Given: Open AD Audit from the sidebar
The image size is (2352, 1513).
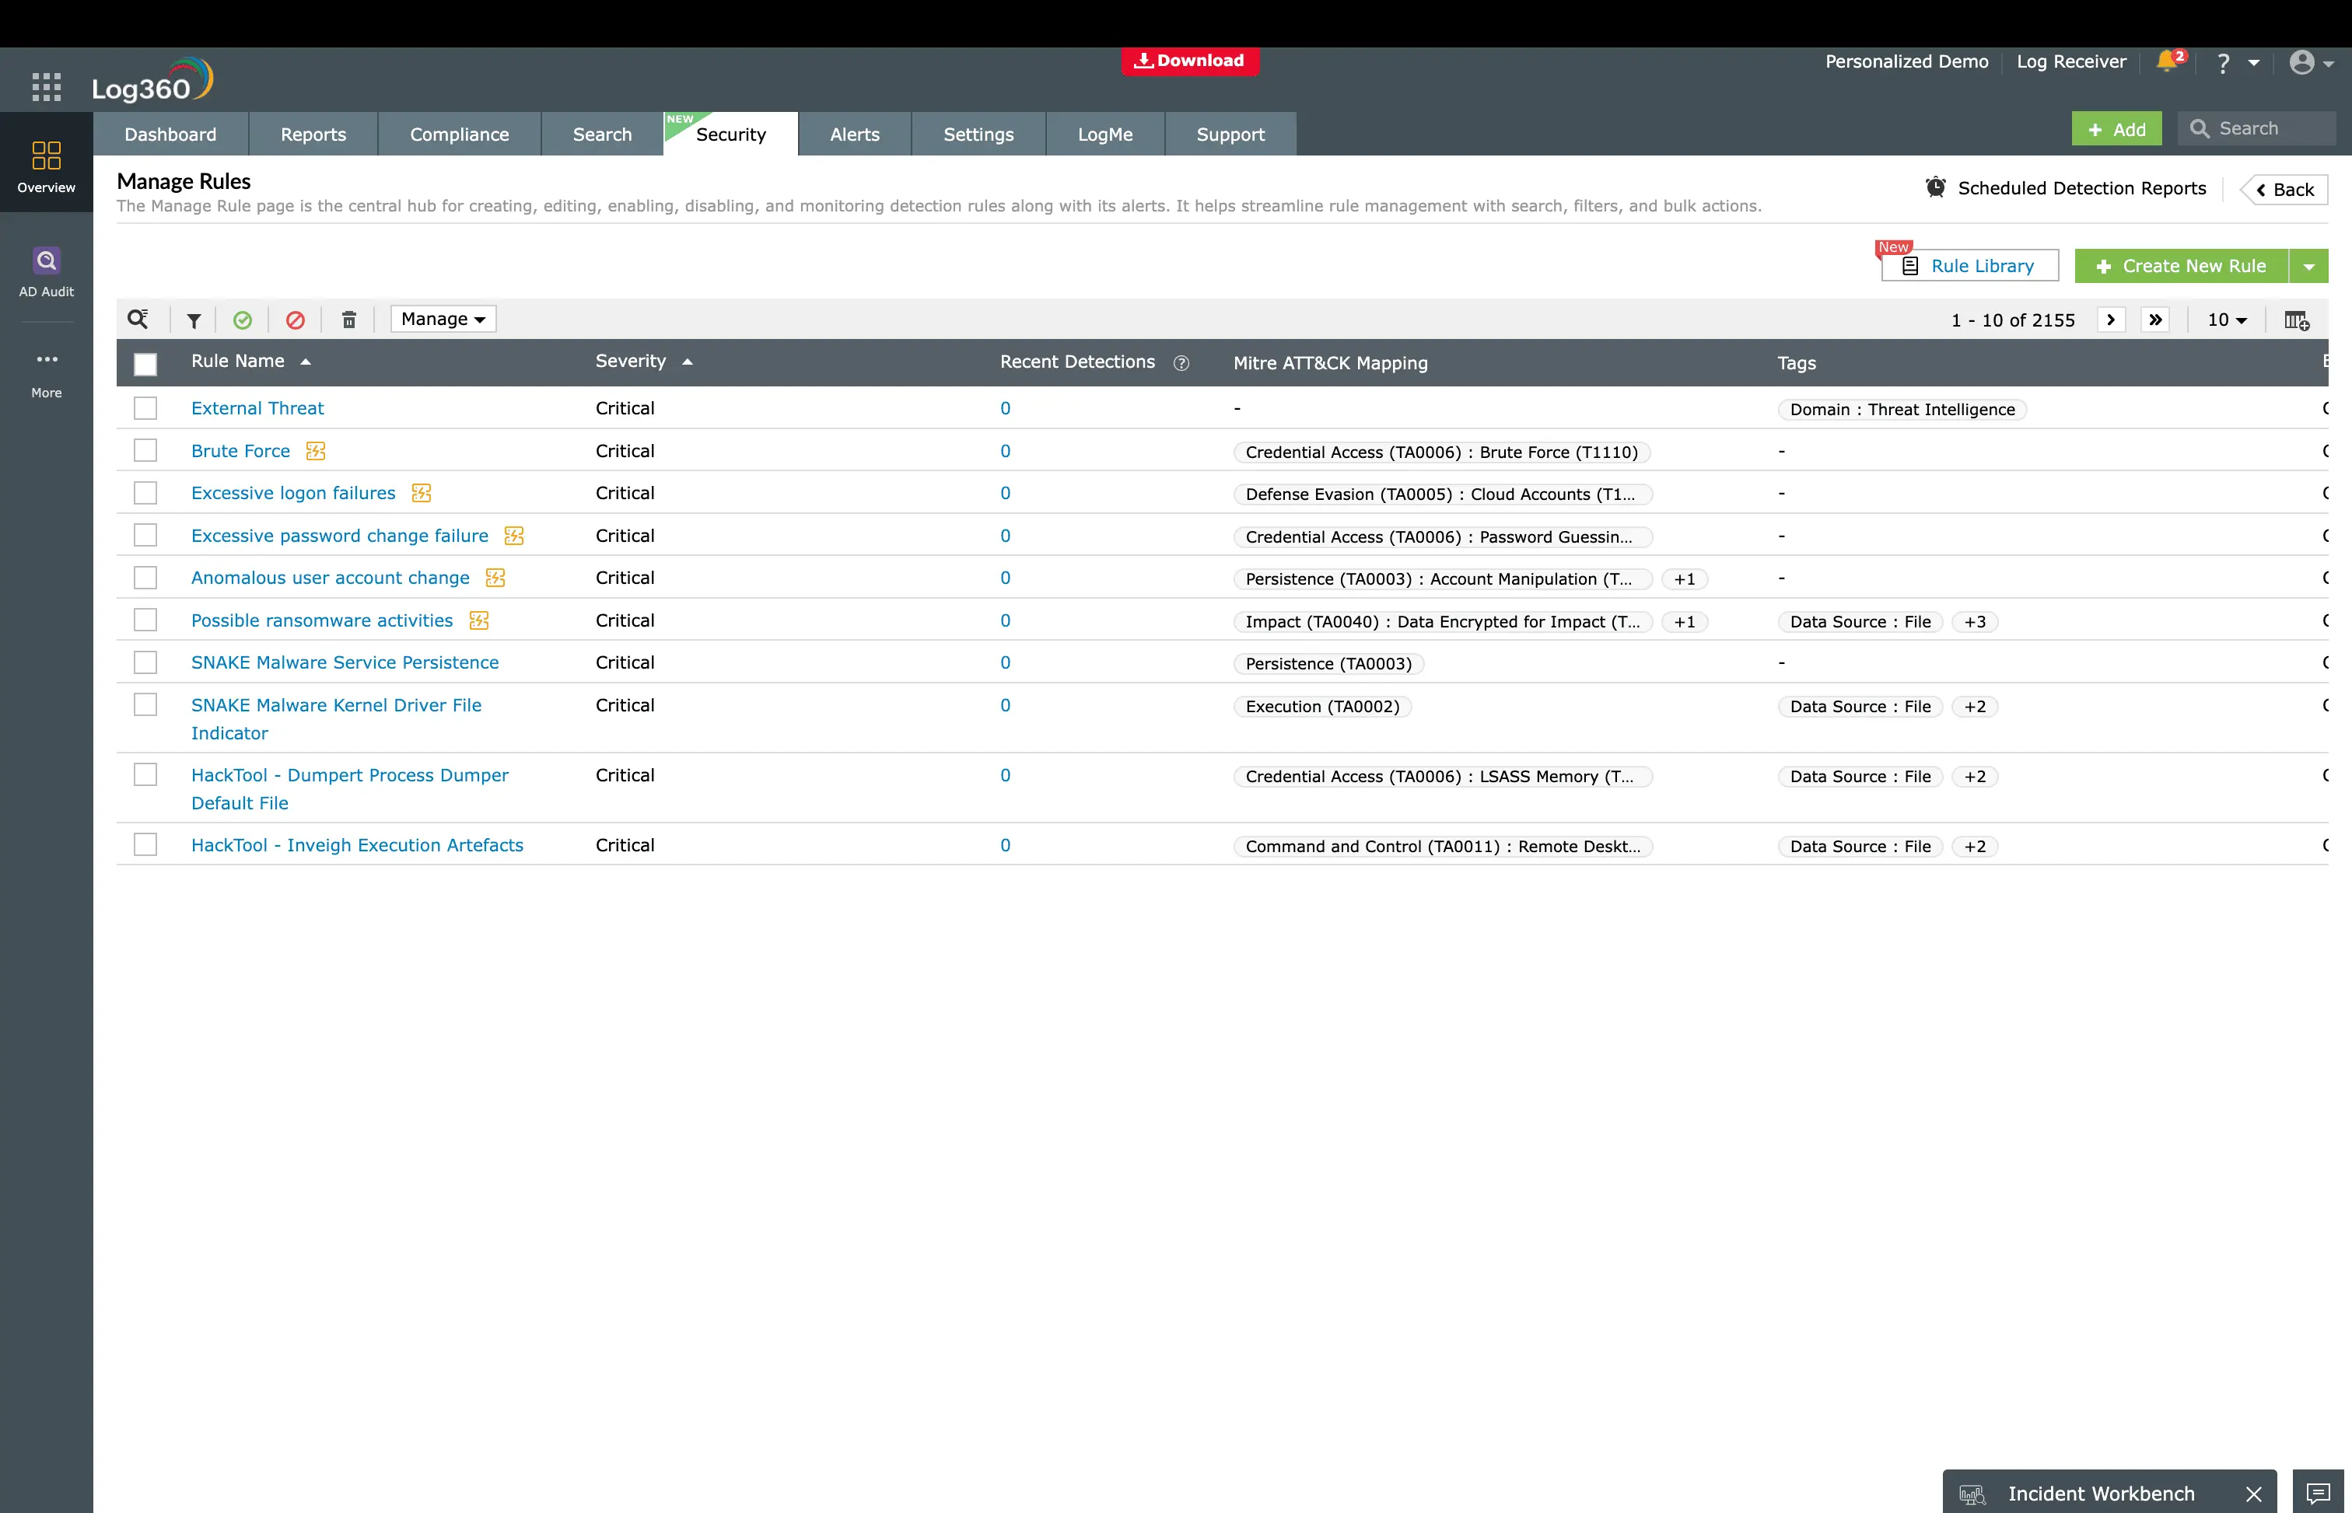Looking at the screenshot, I should tap(46, 272).
